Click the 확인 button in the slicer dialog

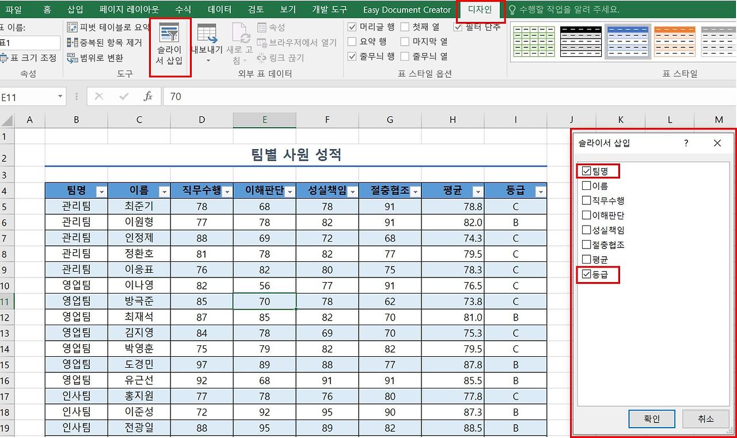(651, 419)
